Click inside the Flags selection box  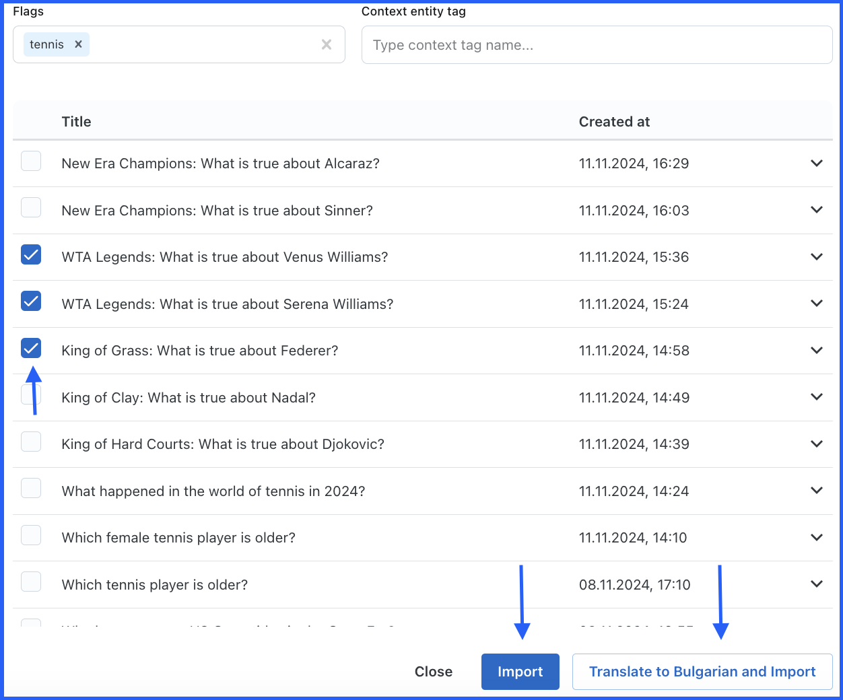point(179,44)
